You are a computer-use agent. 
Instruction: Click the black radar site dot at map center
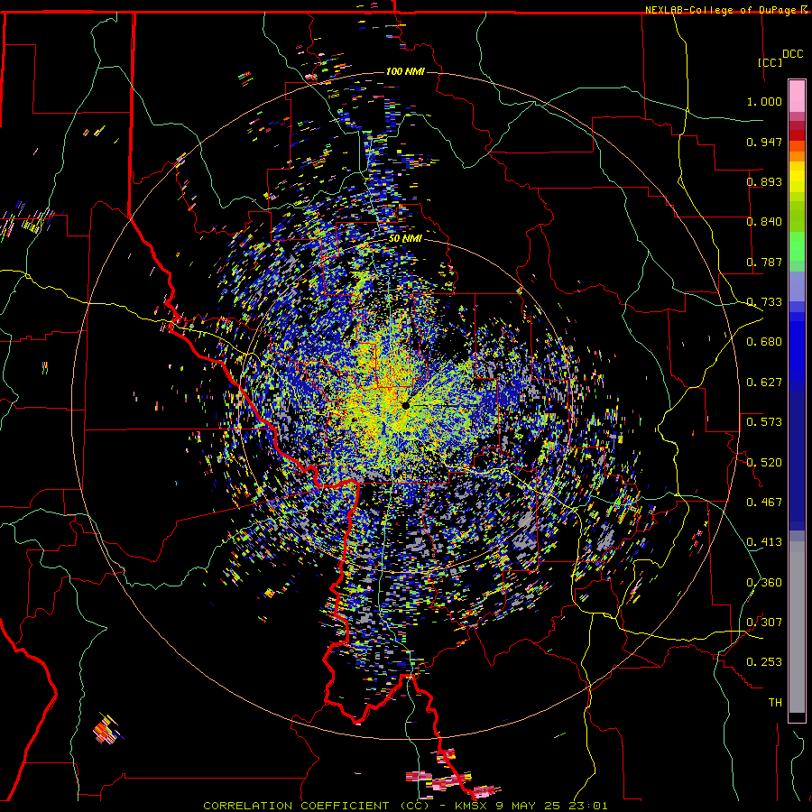click(405, 406)
